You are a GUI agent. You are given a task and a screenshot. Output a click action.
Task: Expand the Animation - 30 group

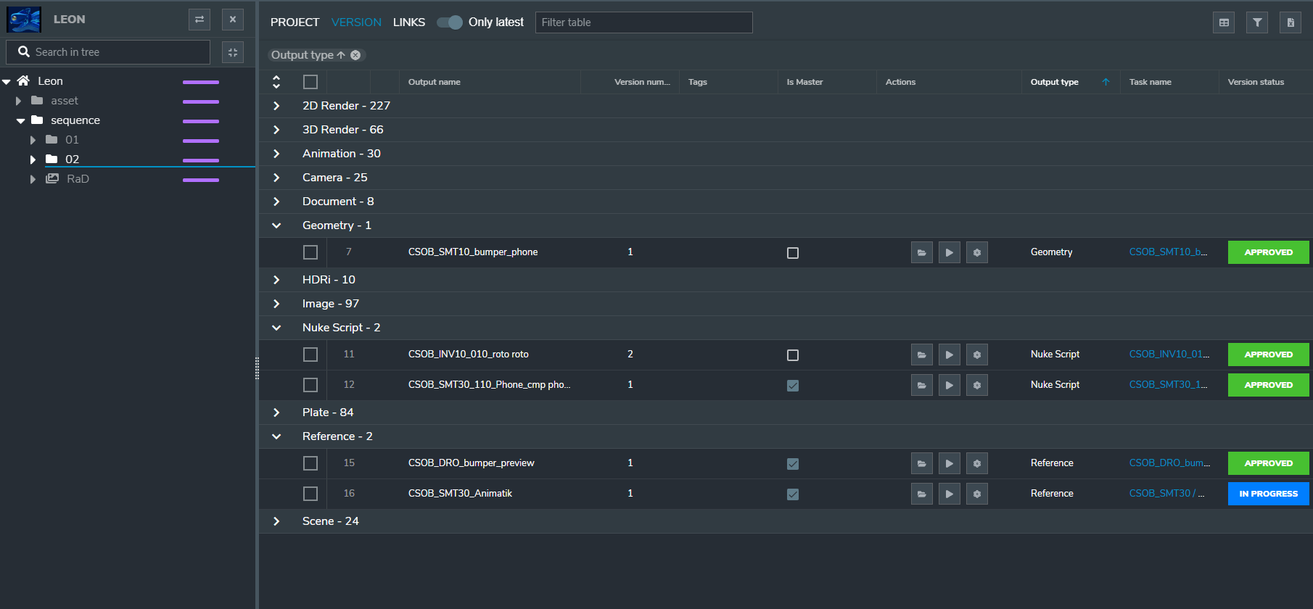[276, 154]
